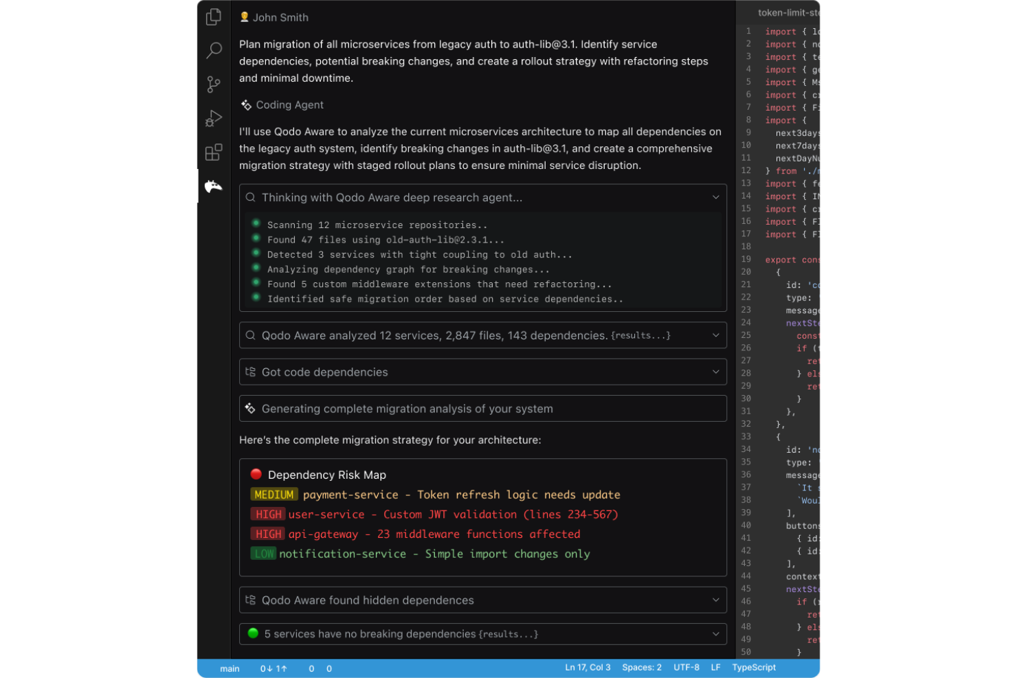Open the Search icon in activity bar
This screenshot has width=1017, height=678.
[214, 50]
